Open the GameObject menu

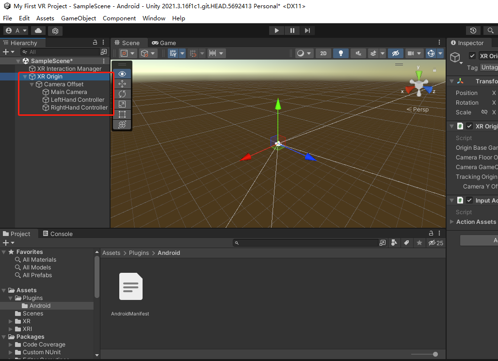[x=78, y=18]
